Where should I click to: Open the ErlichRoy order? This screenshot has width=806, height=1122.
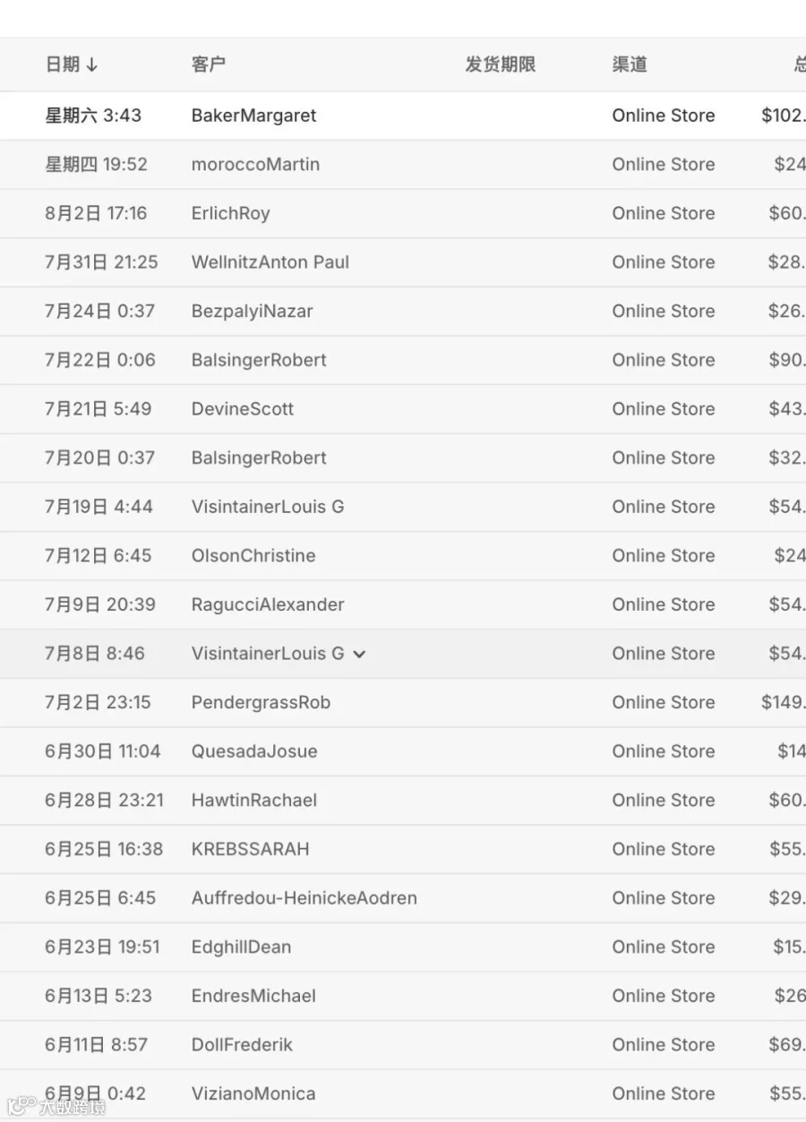[403, 213]
